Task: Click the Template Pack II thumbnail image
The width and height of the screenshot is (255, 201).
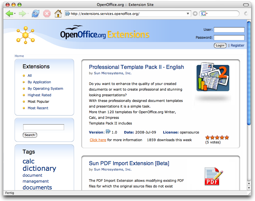Action: [213, 77]
